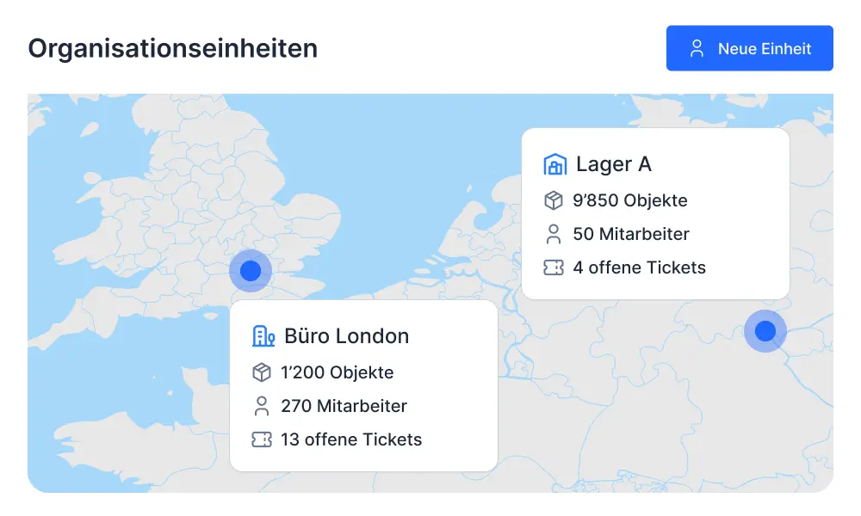Select the Lager A map marker

(x=765, y=331)
